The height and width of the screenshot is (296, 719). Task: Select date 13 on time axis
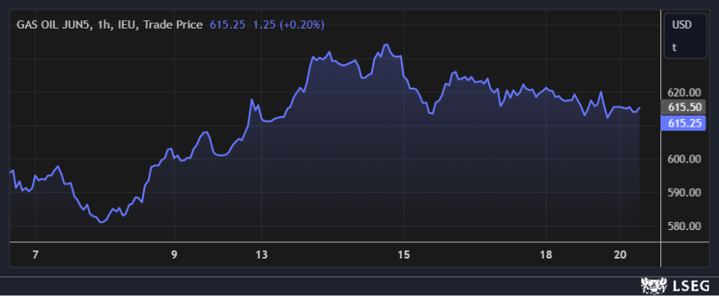tap(261, 256)
